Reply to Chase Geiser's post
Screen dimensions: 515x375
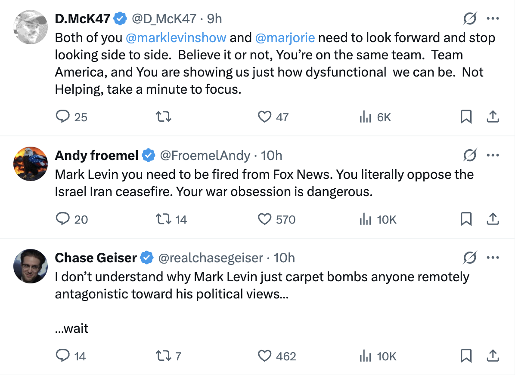(x=64, y=356)
